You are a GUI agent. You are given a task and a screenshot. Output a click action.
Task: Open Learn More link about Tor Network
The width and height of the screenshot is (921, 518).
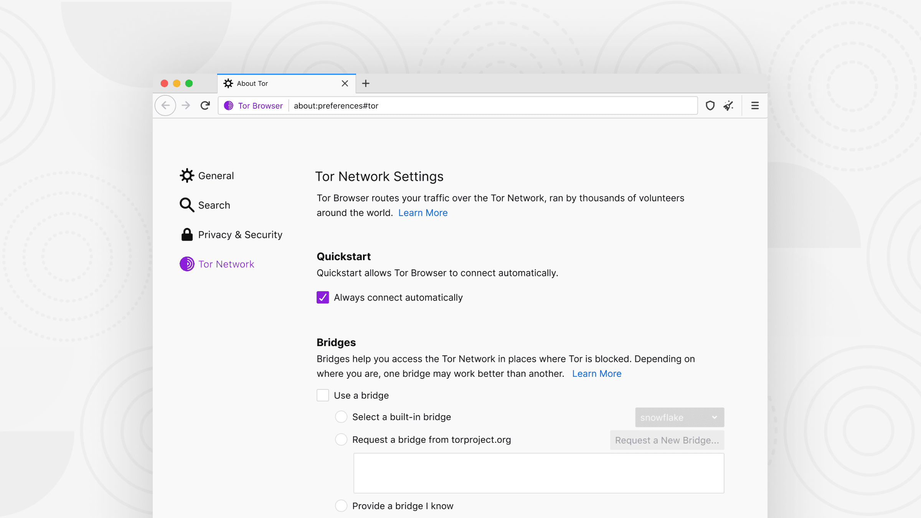(423, 213)
